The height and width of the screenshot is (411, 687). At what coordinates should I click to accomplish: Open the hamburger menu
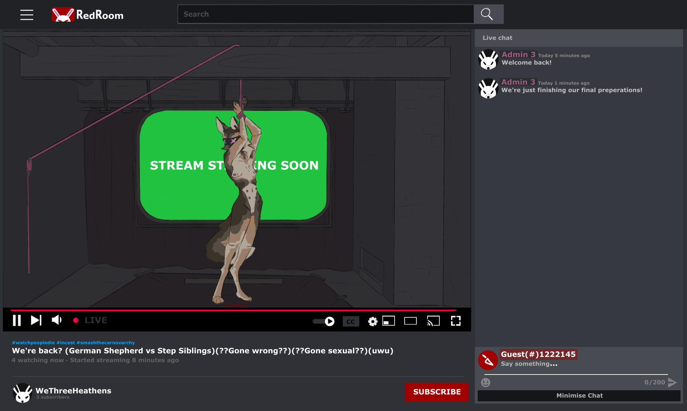27,15
